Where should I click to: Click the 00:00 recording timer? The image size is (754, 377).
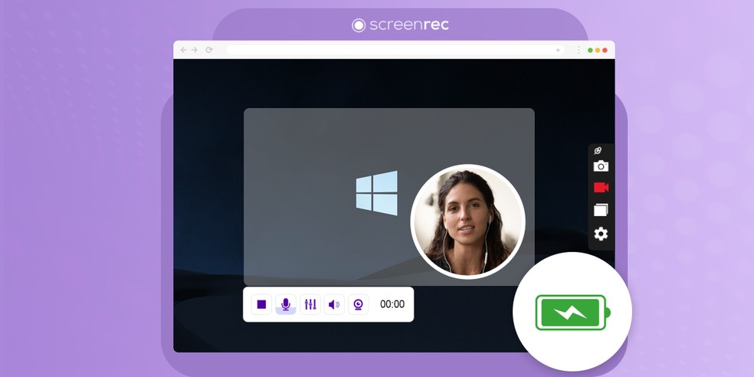(392, 304)
